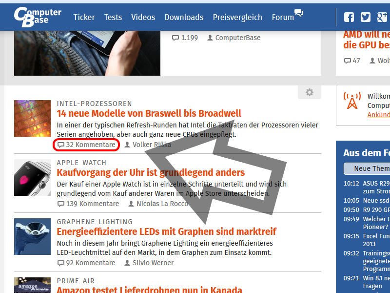Viewport: 390px width, 293px height.
Task: Click comment bubble icon beside 139 Kommentare
Action: coord(60,204)
